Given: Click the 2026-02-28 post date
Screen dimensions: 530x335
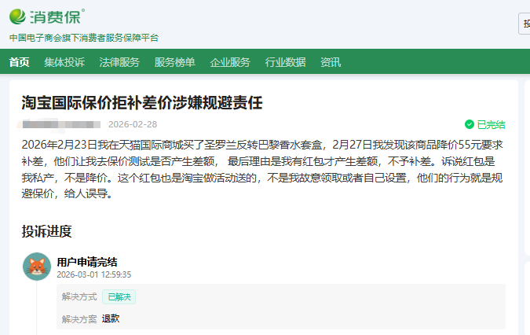Looking at the screenshot, I should 133,124.
